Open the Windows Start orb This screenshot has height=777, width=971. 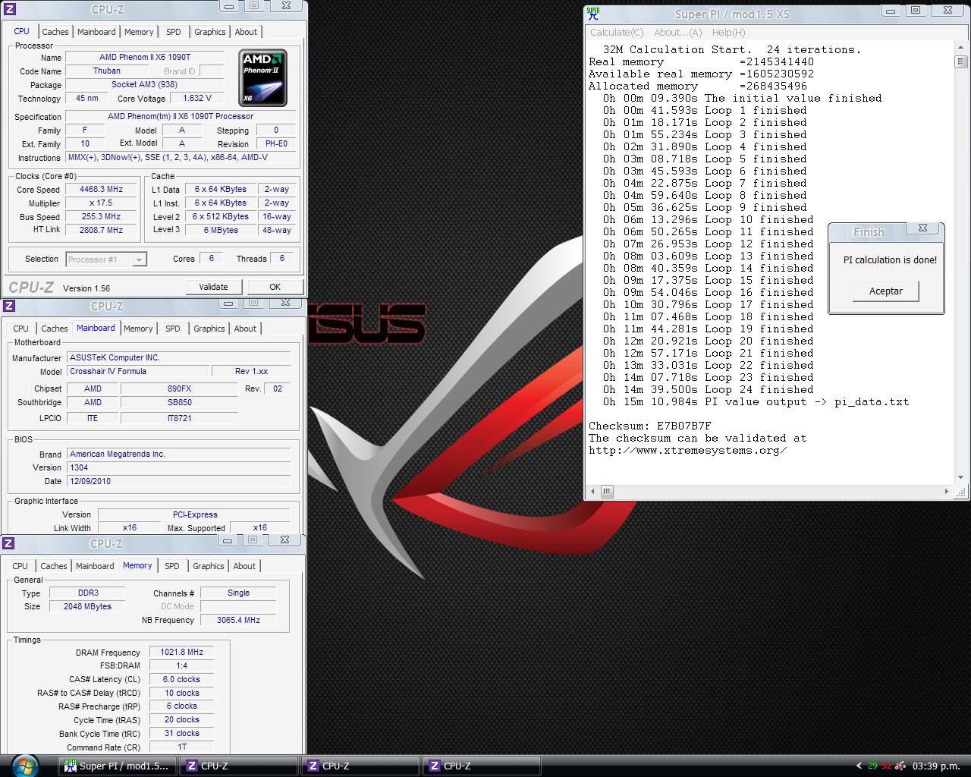[25, 766]
